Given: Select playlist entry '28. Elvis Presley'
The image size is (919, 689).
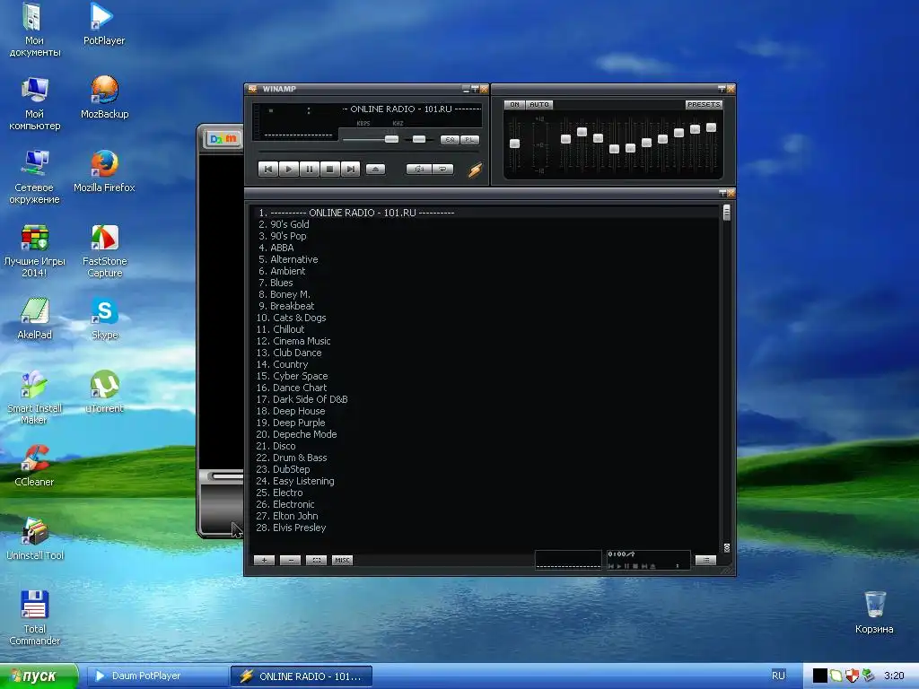Looking at the screenshot, I should [486, 528].
